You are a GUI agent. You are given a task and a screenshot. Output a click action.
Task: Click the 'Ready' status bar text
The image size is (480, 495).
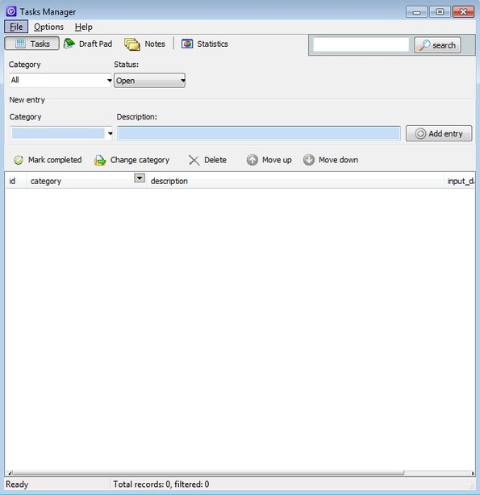[17, 485]
